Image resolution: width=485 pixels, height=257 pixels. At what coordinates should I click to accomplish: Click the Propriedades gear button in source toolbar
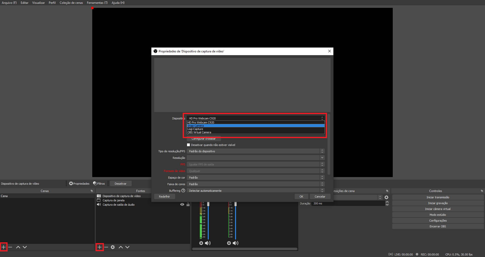(79, 184)
